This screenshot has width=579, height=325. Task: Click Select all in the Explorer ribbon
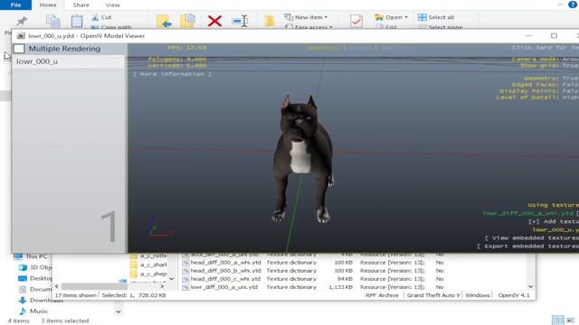tap(436, 17)
